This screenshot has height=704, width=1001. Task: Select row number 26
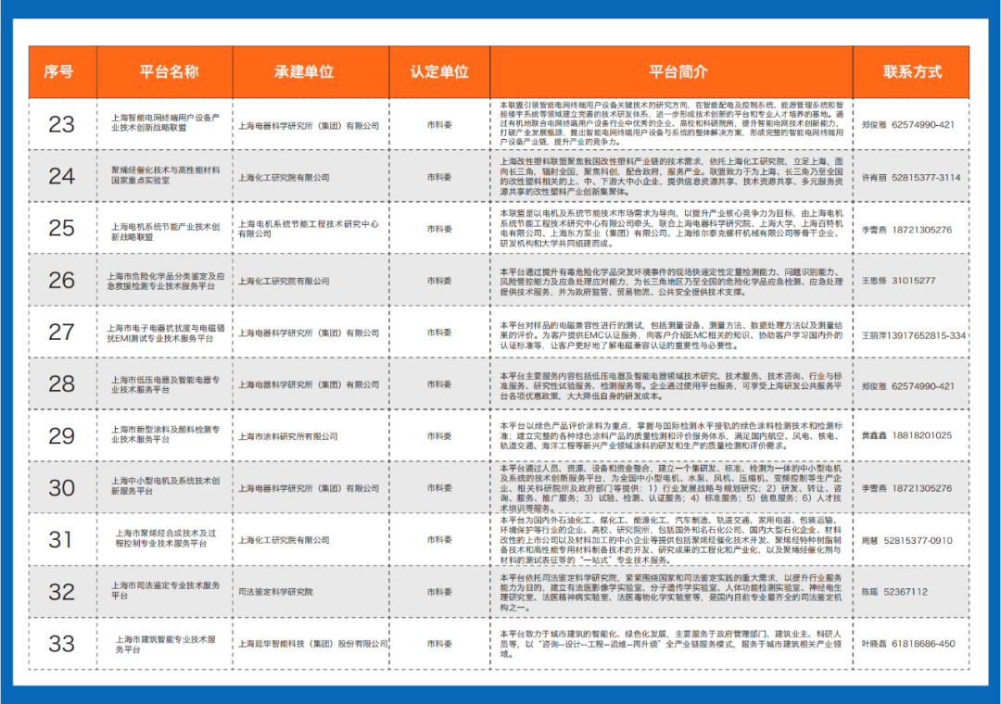coord(61,280)
